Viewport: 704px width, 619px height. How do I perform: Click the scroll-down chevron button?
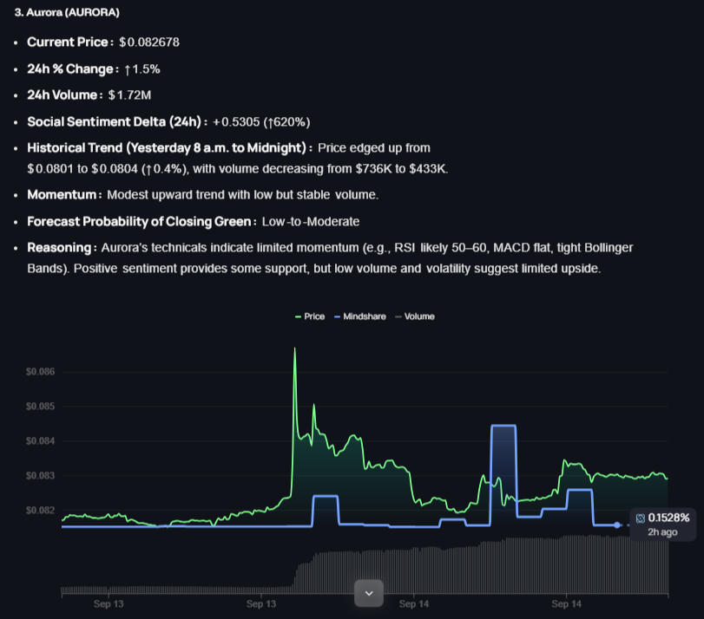pos(369,593)
